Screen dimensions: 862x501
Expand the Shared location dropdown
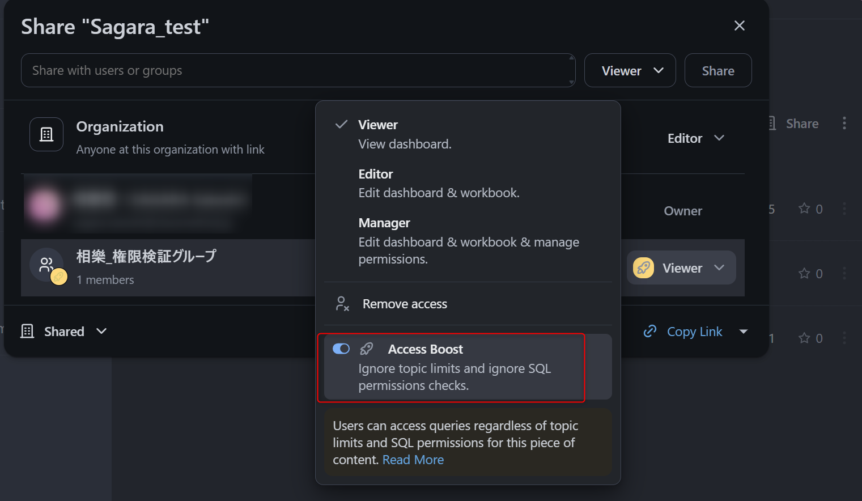[x=101, y=331]
